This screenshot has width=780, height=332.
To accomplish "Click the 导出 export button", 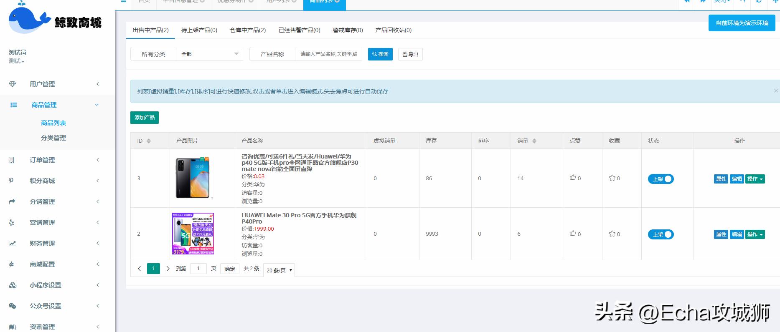I will 410,54.
